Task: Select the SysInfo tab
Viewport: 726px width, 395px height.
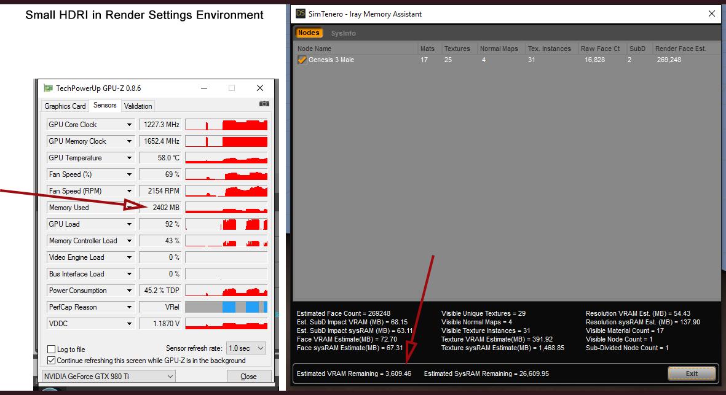Action: pos(343,33)
